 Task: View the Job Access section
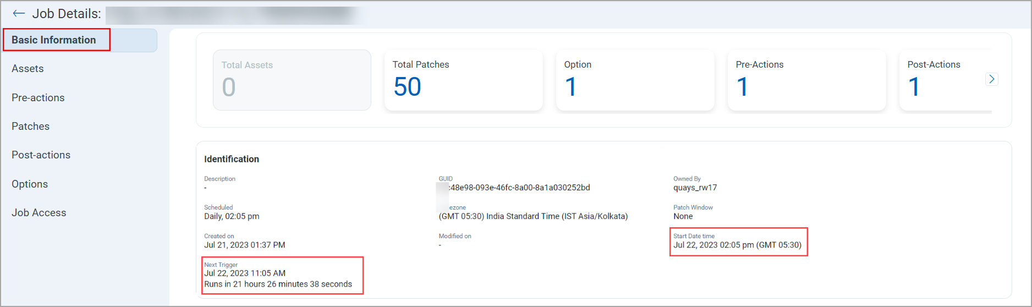[39, 213]
